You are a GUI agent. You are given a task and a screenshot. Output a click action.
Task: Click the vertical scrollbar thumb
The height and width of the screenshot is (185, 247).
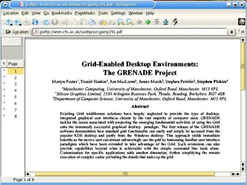pos(243,66)
